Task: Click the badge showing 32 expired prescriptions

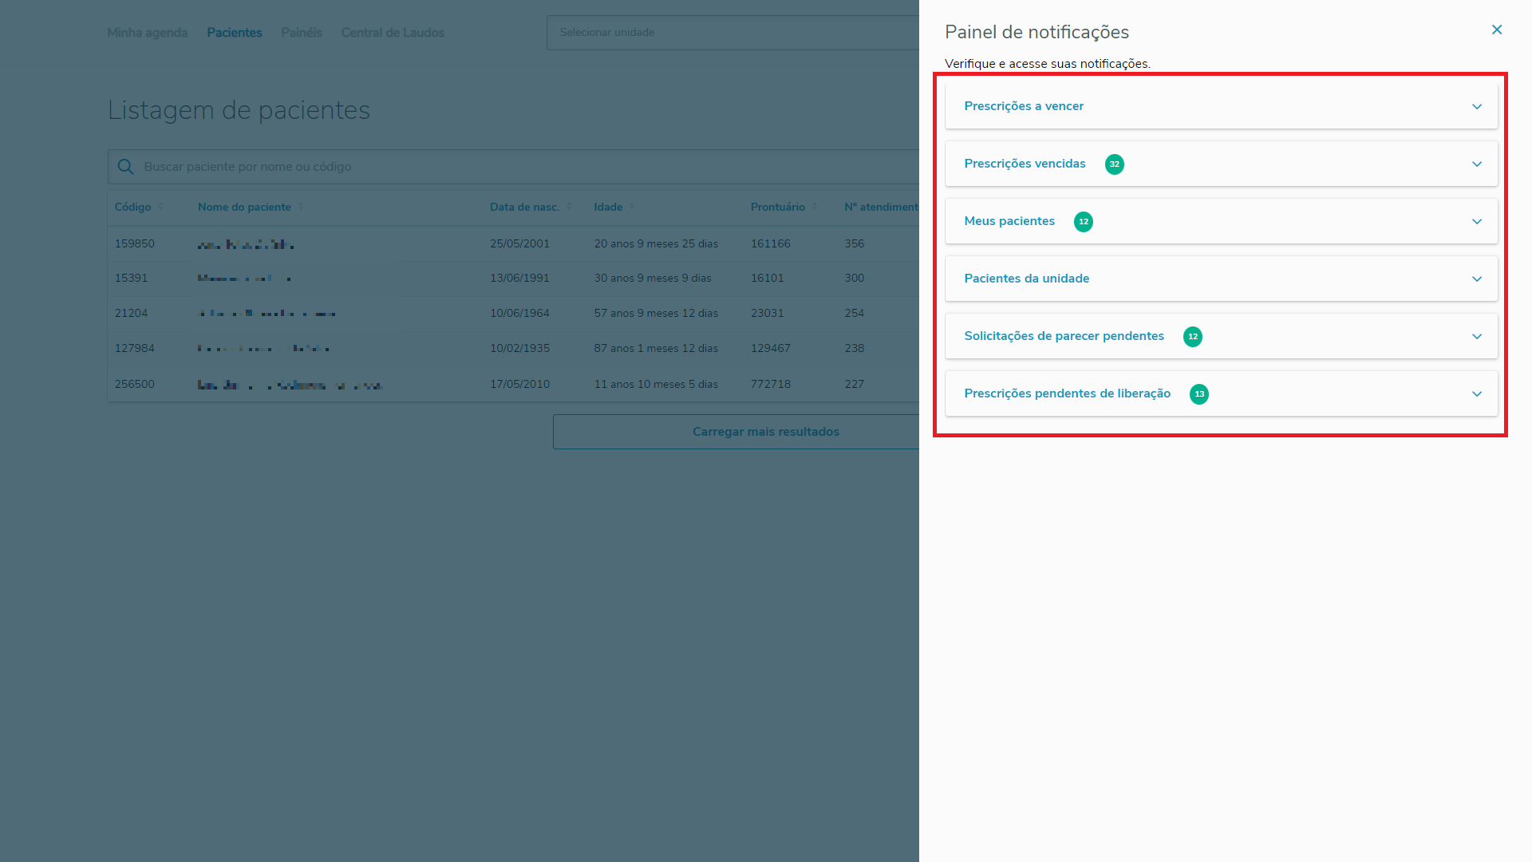Action: 1114,164
